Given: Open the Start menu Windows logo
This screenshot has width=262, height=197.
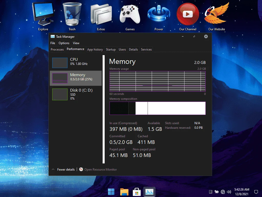Looking at the screenshot, I should [111, 192].
